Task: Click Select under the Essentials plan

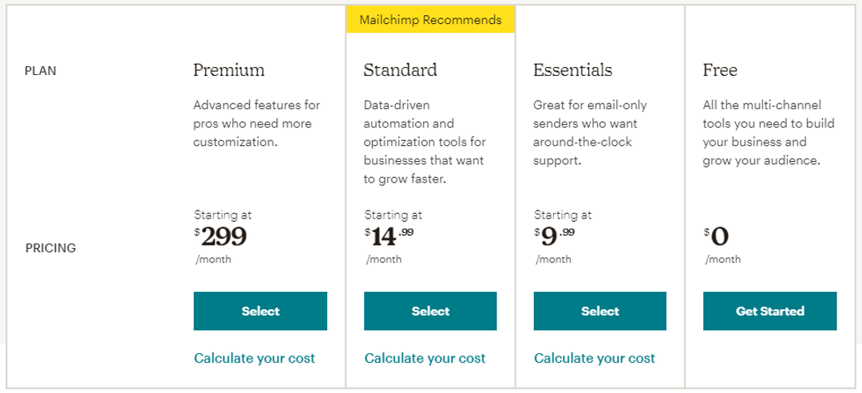Action: (599, 311)
